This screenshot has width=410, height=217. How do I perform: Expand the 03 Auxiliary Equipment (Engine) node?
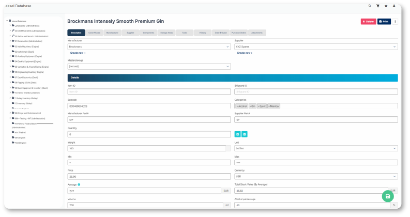click(x=10, y=56)
